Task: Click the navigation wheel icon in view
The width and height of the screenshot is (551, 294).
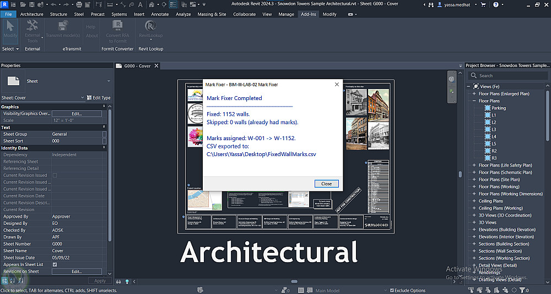Action: pos(452,79)
